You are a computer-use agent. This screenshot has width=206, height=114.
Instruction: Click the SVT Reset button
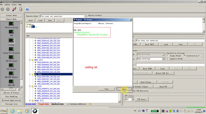141,99
